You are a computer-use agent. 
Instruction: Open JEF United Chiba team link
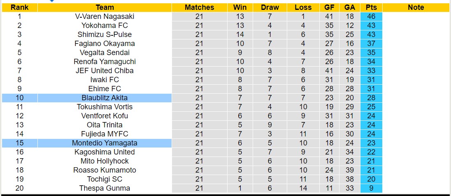105,71
